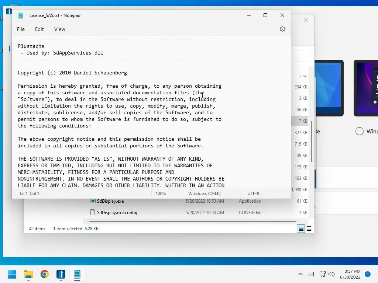Switch Explorer to details view

(x=301, y=228)
